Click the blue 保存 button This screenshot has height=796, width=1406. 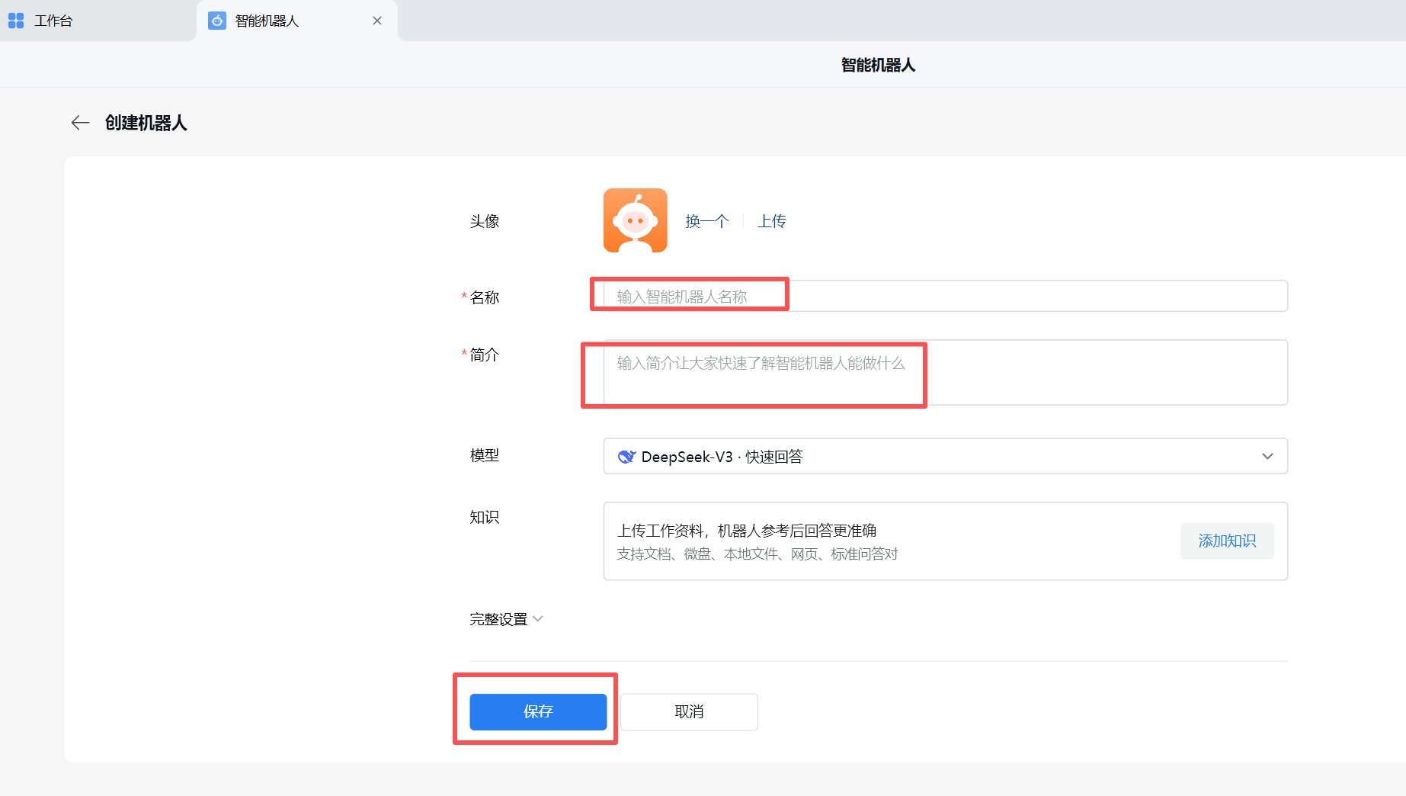tap(538, 711)
